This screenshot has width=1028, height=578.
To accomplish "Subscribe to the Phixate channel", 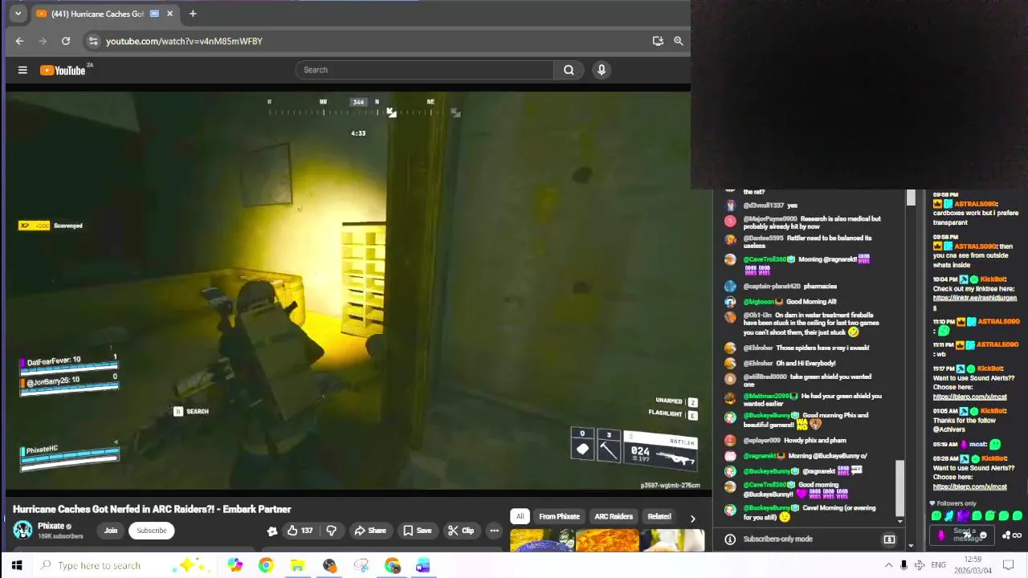I will pos(151,531).
